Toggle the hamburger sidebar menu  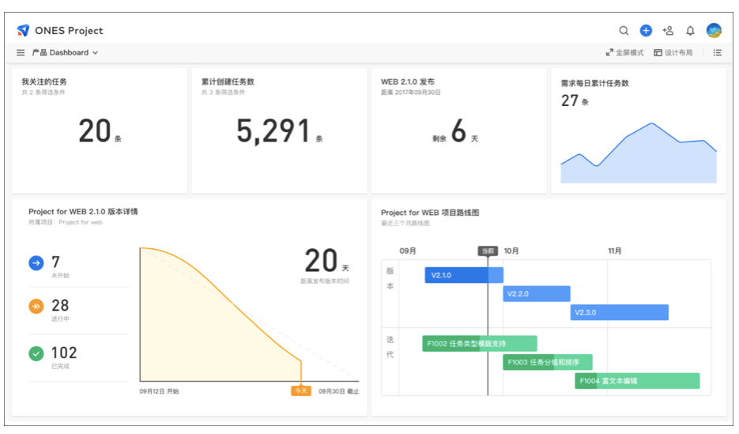point(21,53)
